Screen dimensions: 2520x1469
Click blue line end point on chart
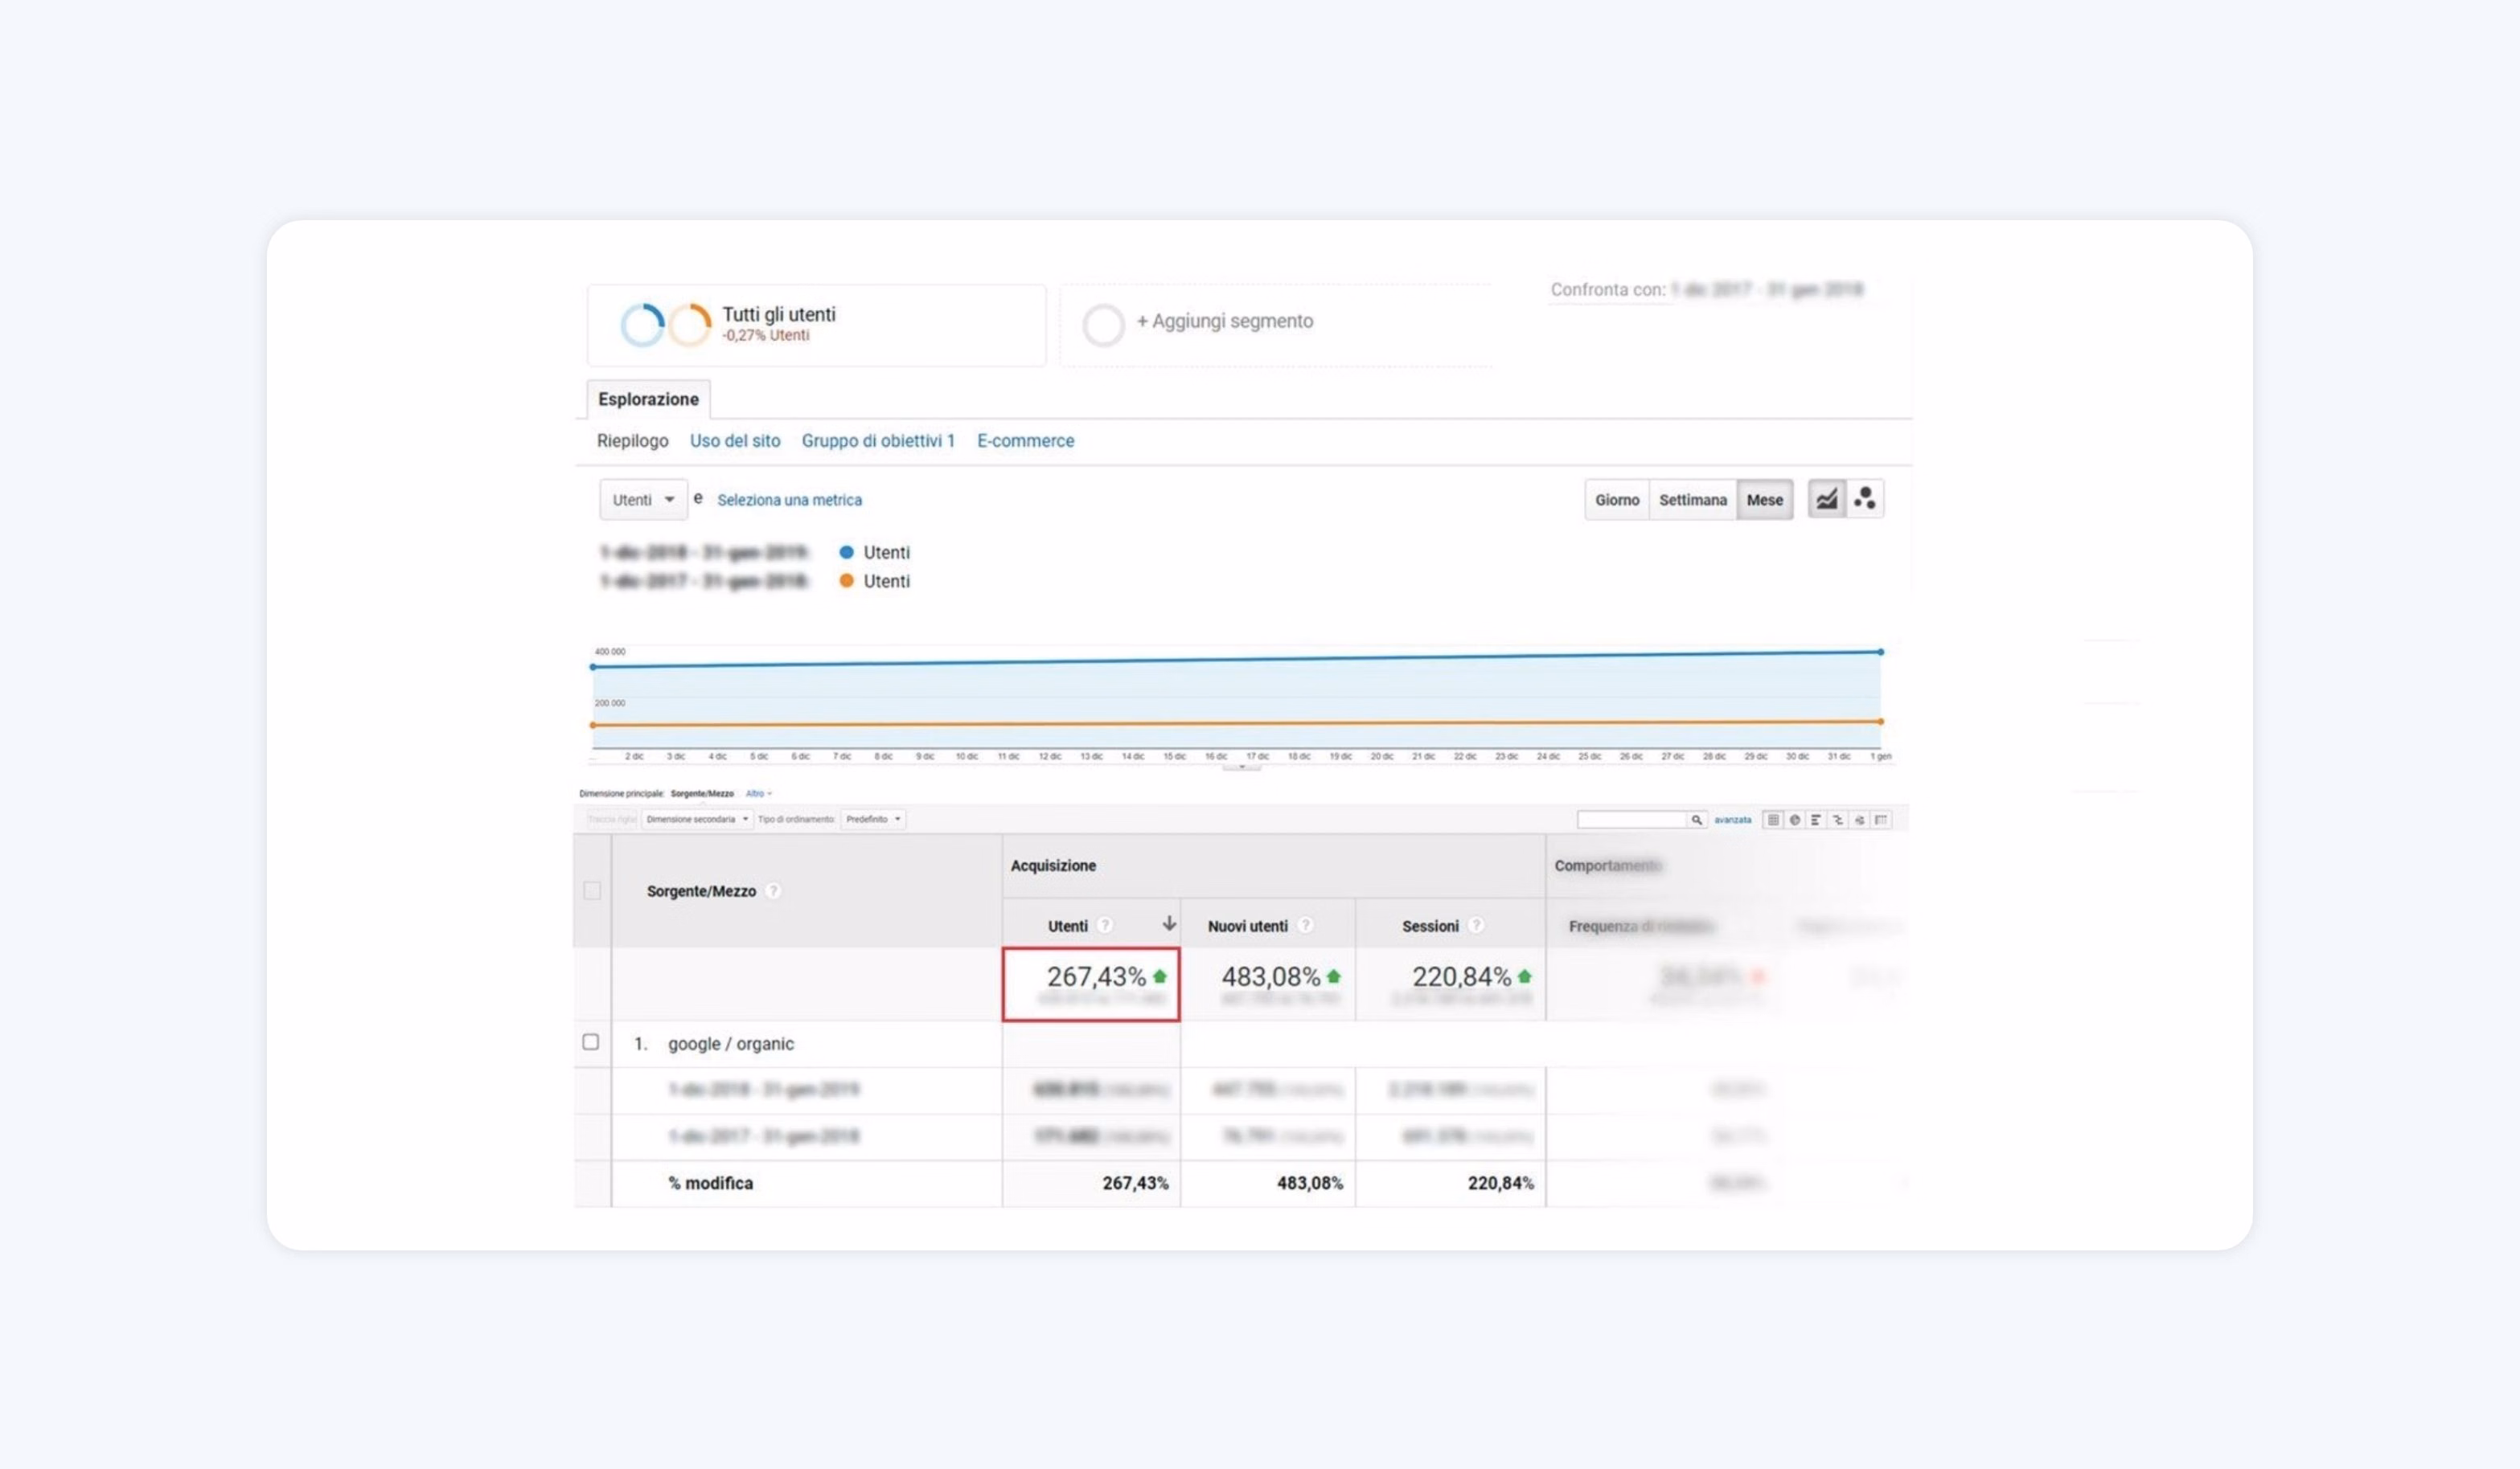coord(1880,652)
